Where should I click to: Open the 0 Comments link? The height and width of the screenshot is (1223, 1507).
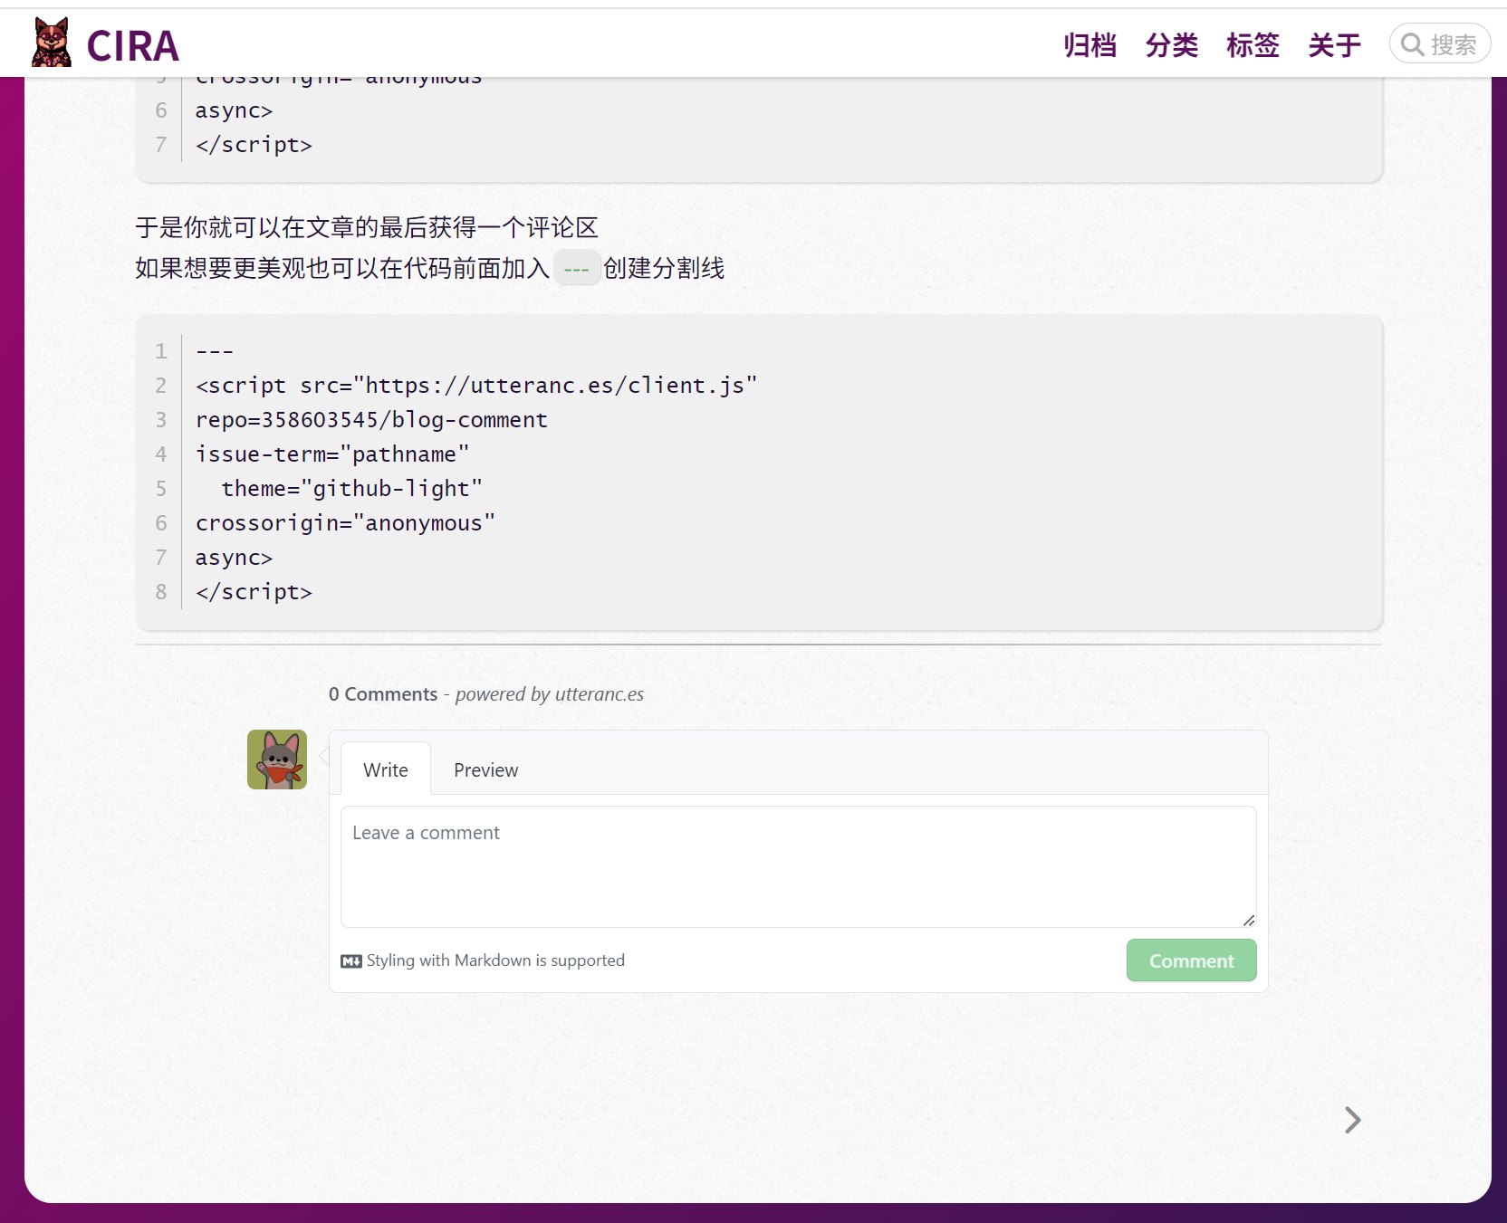(x=383, y=694)
